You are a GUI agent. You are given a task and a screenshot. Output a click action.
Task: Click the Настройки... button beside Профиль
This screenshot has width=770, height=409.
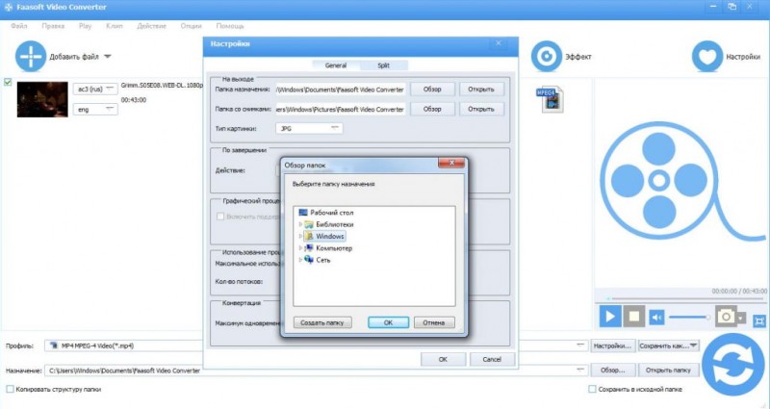click(x=613, y=345)
